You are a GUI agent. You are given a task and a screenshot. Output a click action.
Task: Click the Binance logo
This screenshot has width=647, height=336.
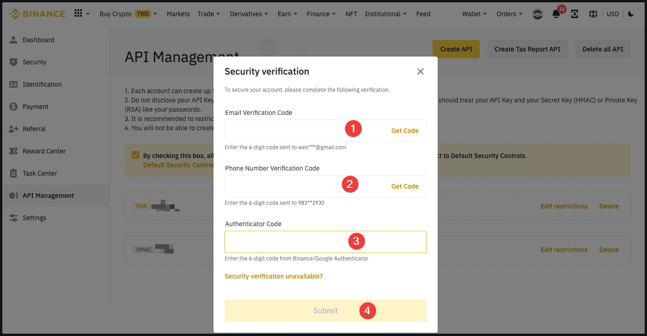tap(38, 14)
